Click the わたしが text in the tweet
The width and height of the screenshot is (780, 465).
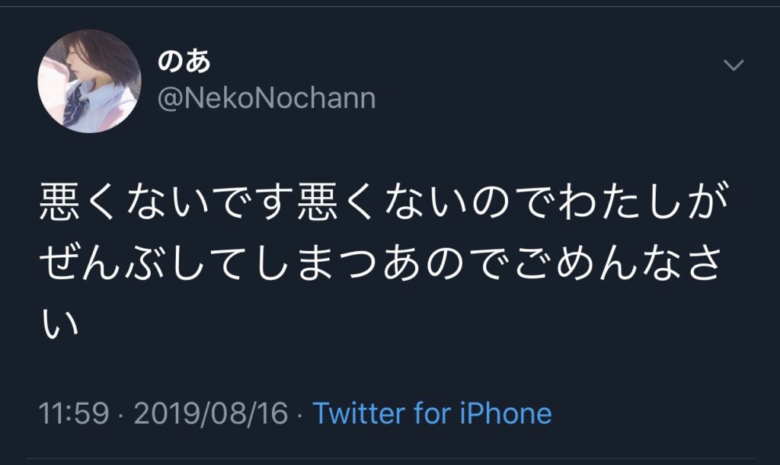(x=644, y=201)
